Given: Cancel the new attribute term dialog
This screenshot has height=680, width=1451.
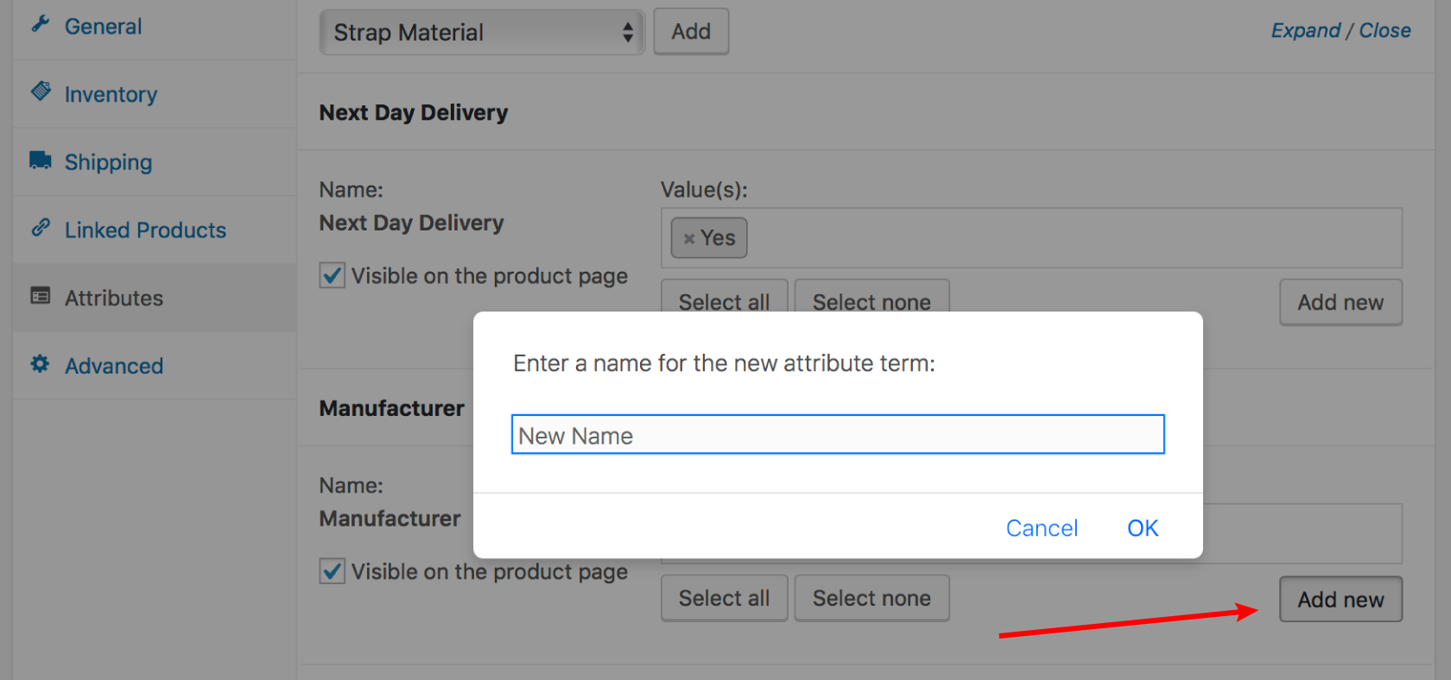Looking at the screenshot, I should pos(1042,528).
